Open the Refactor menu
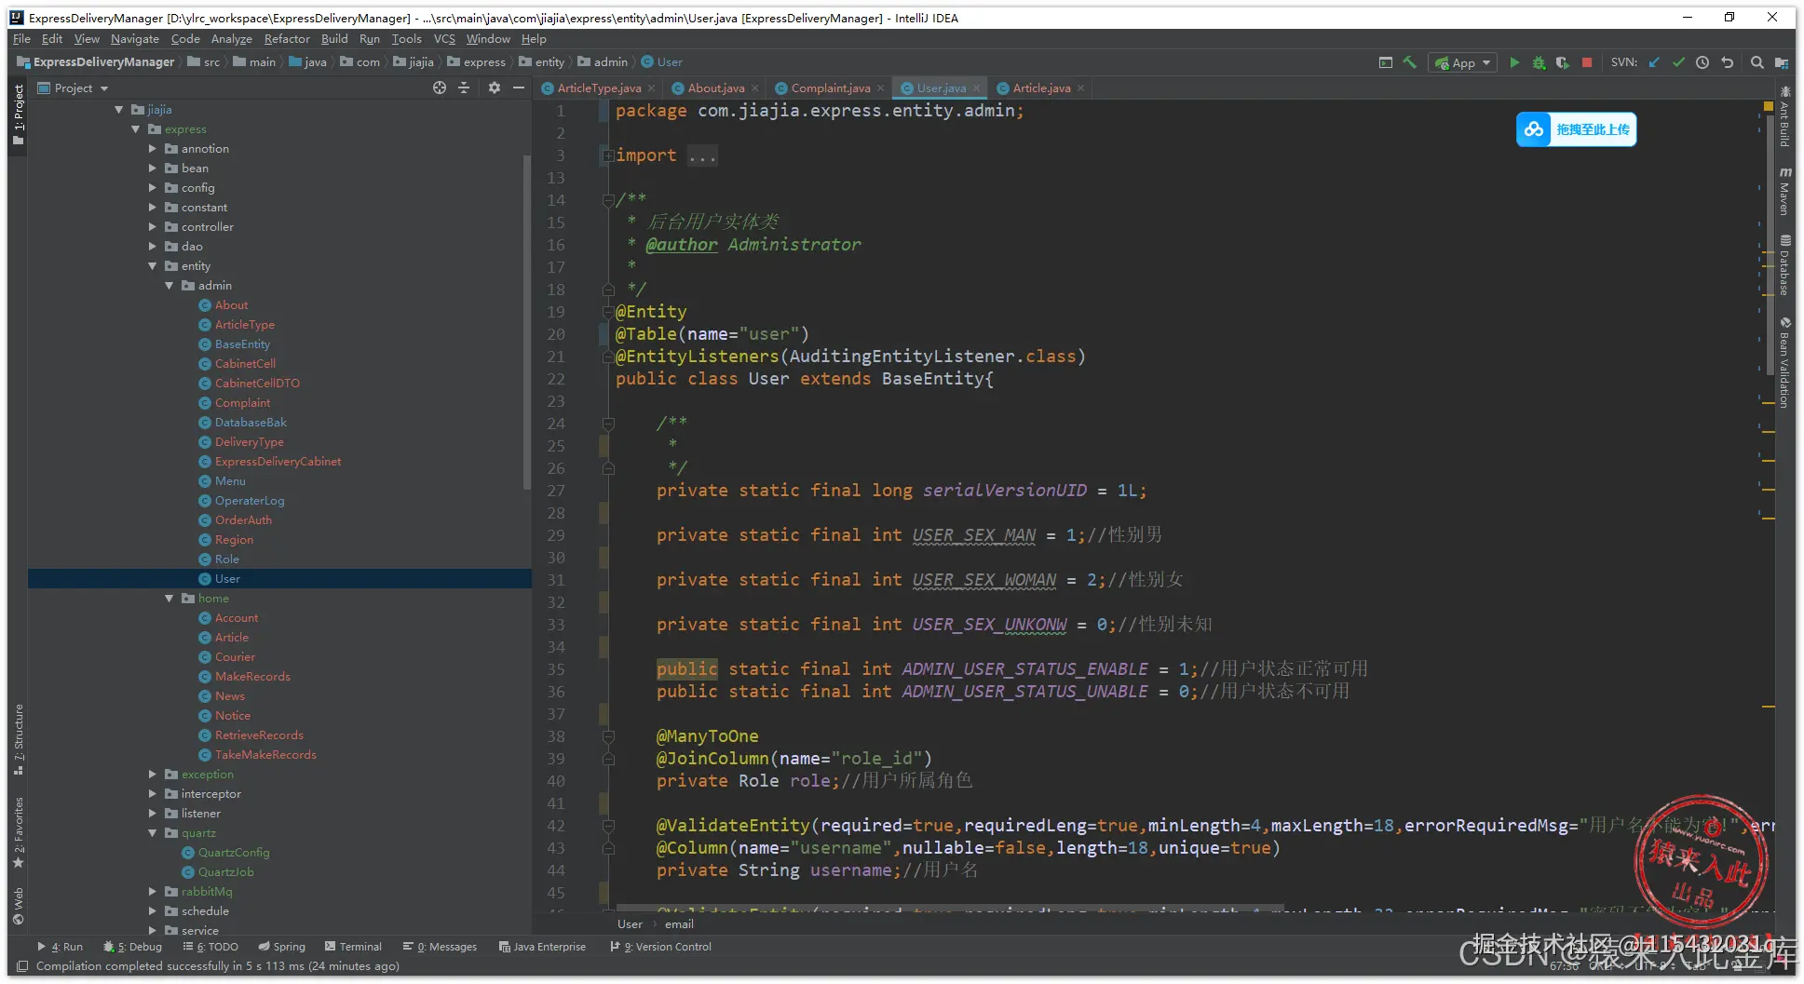 click(286, 39)
